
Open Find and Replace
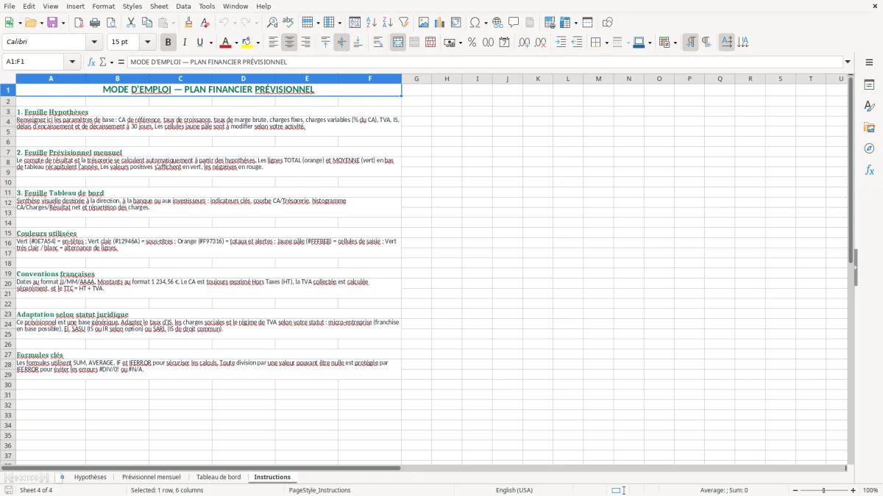(272, 23)
